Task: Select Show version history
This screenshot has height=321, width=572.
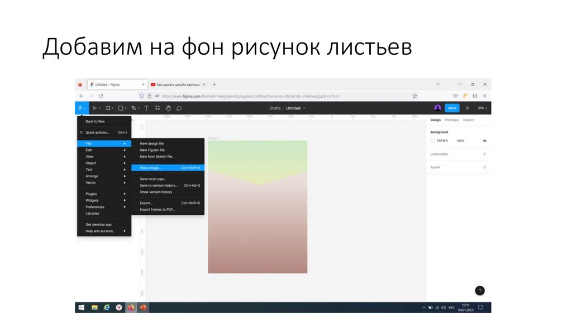Action: click(x=168, y=192)
